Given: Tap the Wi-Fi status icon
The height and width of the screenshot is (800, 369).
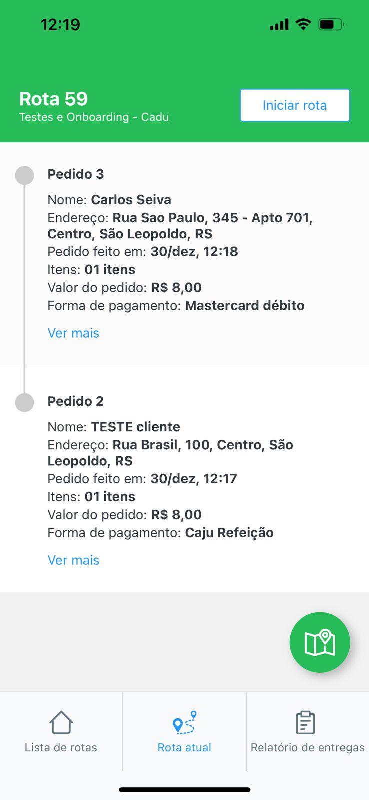Looking at the screenshot, I should point(303,24).
